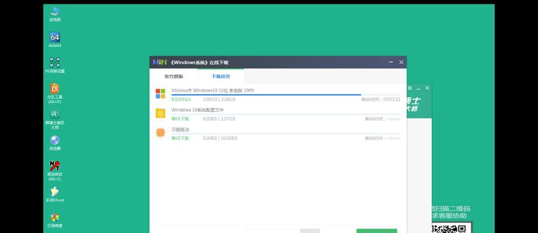
Task: Click the yellow system config file icon
Action: [x=160, y=113]
